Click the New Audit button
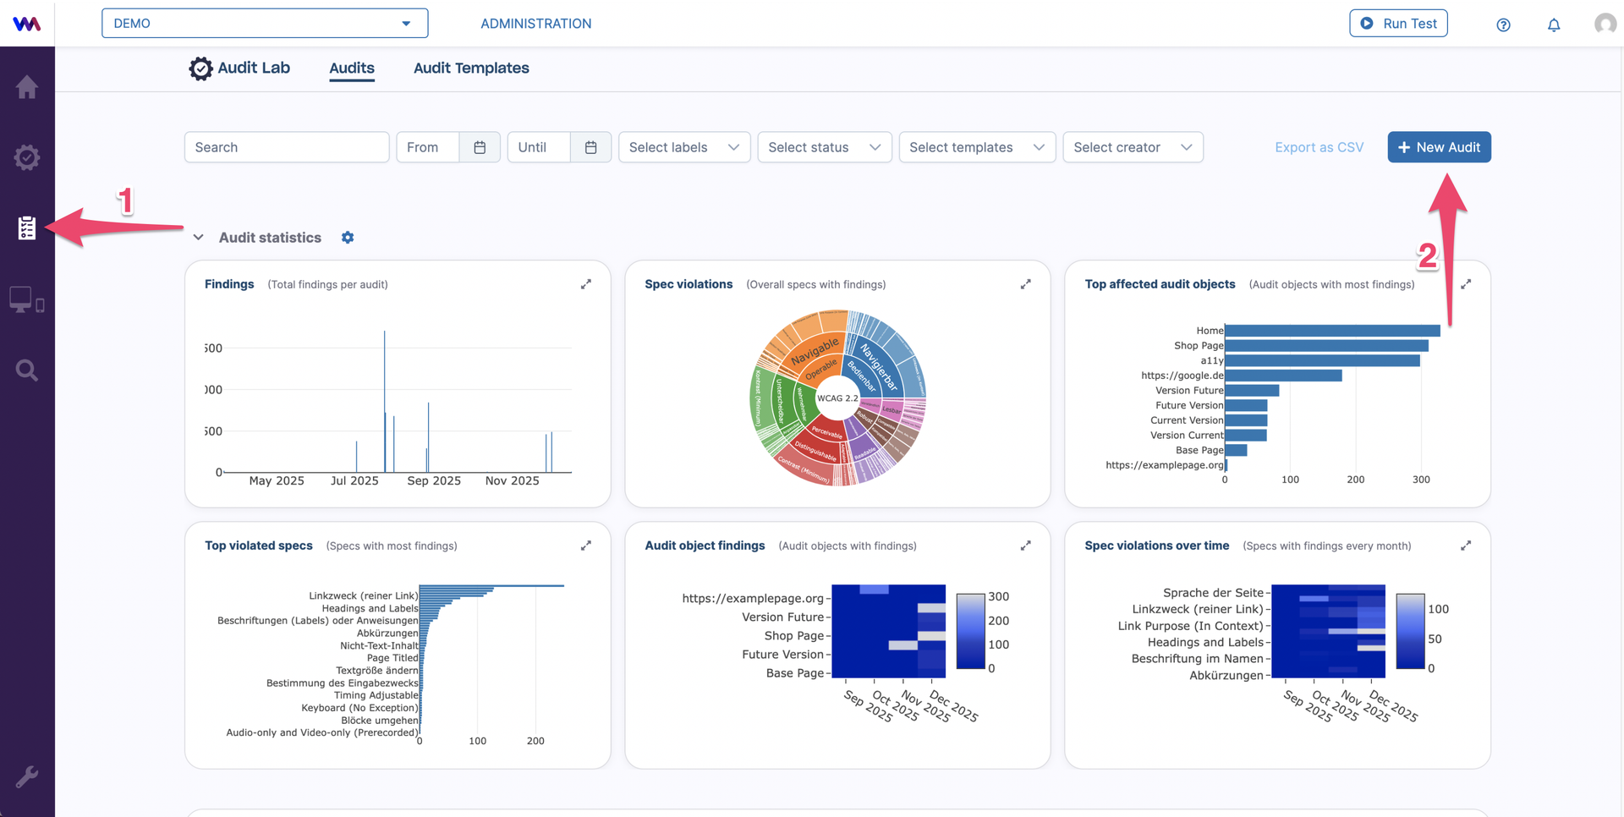 [1439, 147]
